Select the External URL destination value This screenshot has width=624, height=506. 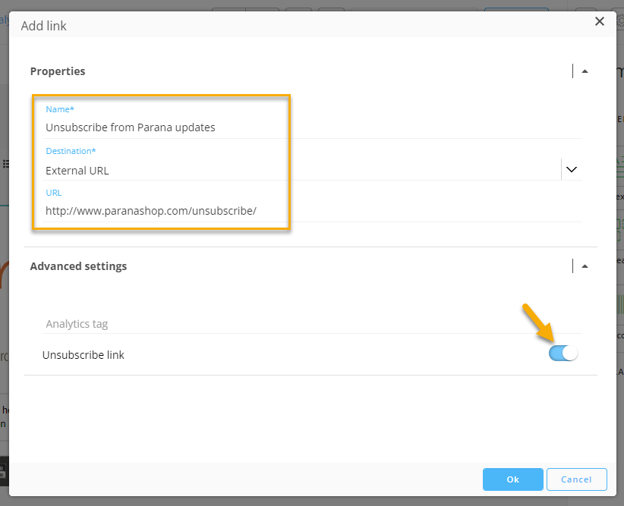coord(77,171)
